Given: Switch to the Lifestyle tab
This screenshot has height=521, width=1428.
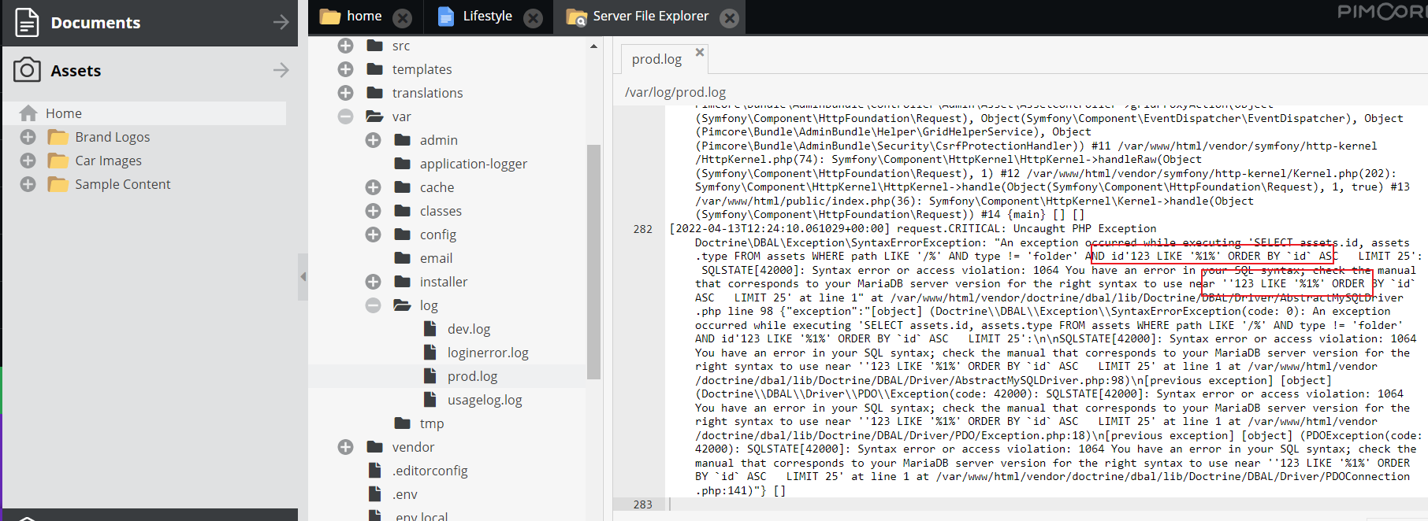Looking at the screenshot, I should (487, 16).
